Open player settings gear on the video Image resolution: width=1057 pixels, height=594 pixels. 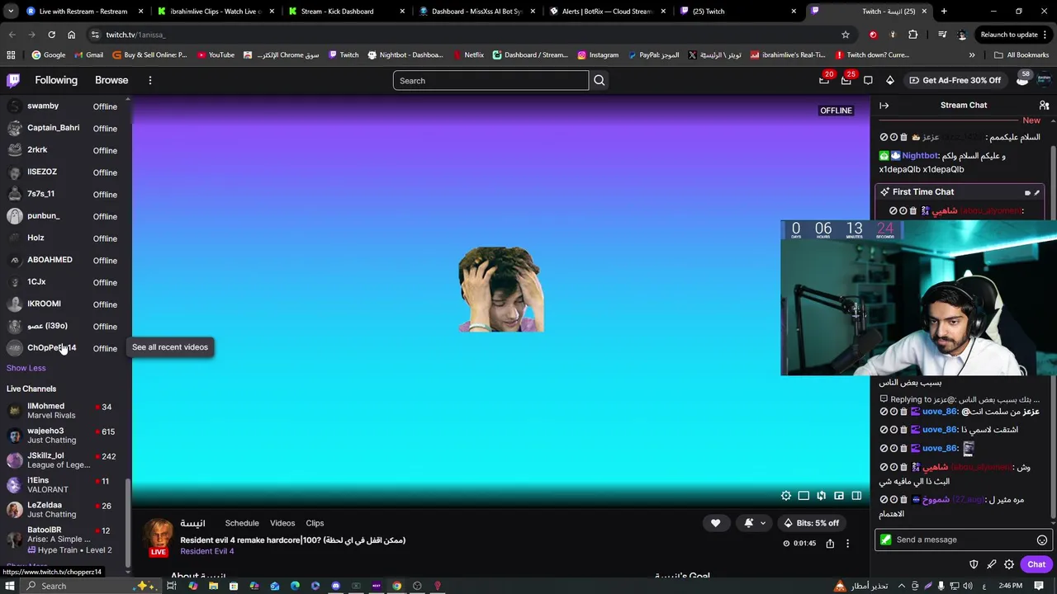[x=786, y=496]
